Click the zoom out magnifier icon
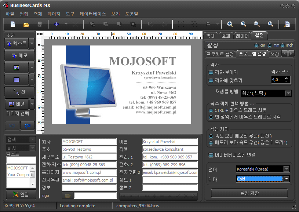299x212 pixels. (257, 24)
